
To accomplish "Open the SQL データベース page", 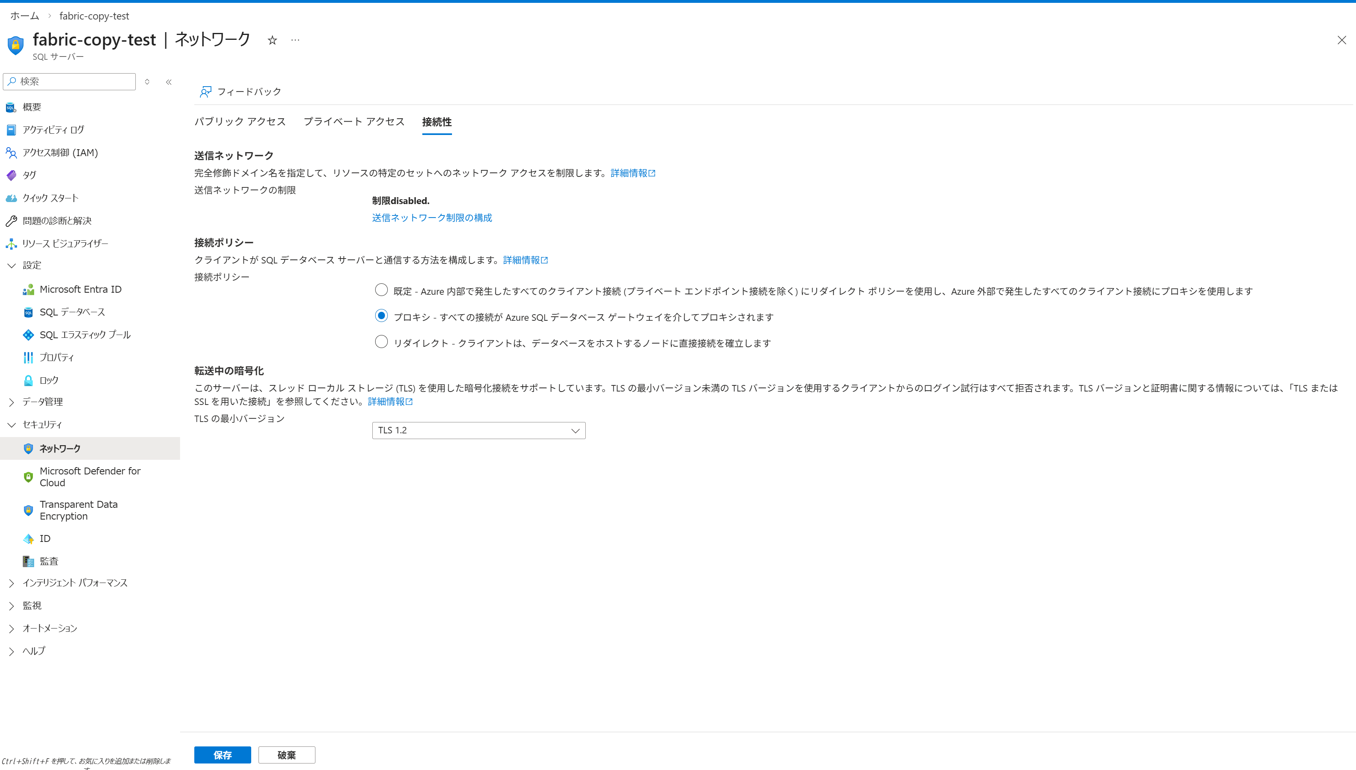I will (72, 312).
